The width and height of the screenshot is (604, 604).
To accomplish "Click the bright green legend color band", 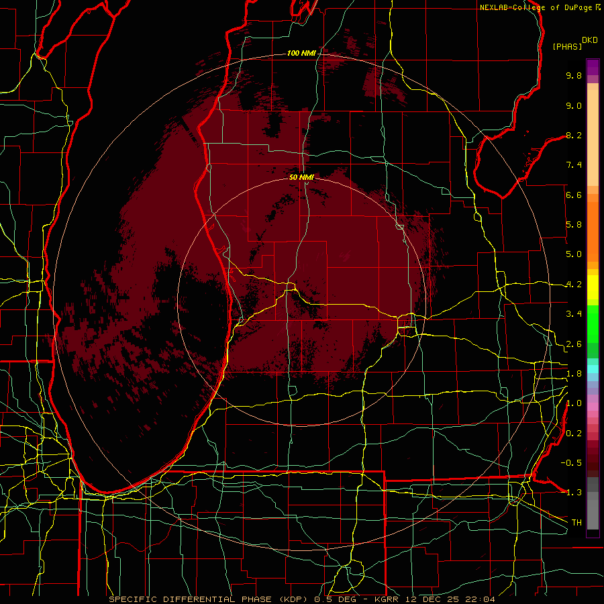I will (593, 323).
